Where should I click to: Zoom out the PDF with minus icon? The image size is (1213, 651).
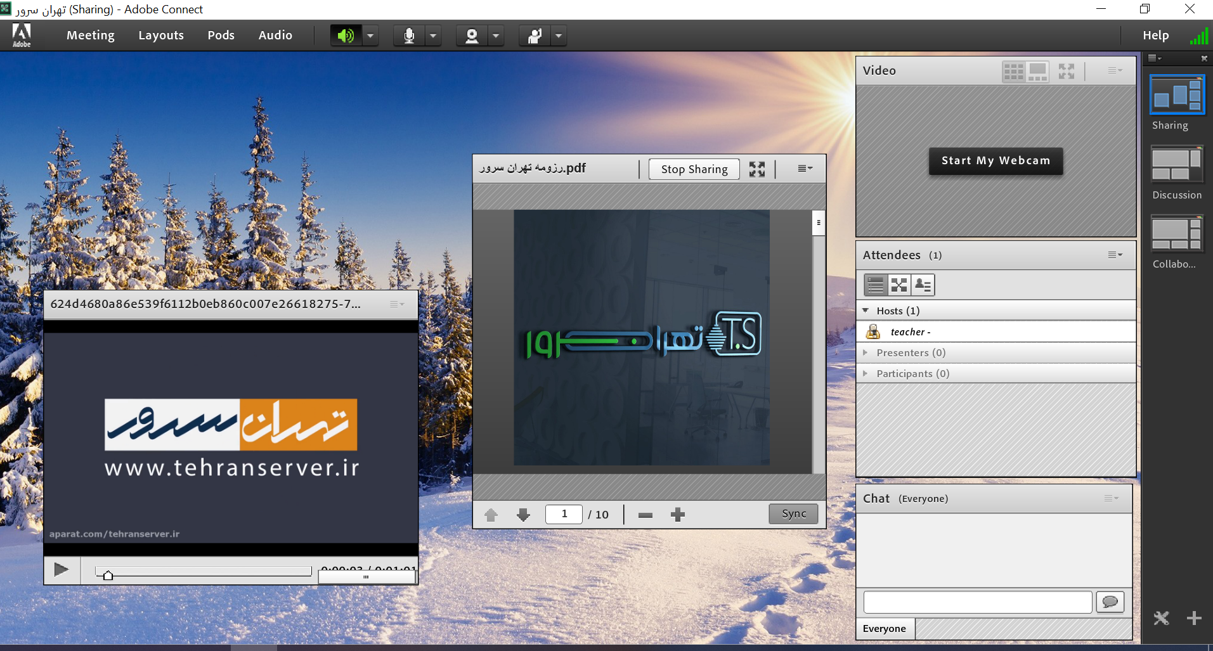(x=645, y=515)
